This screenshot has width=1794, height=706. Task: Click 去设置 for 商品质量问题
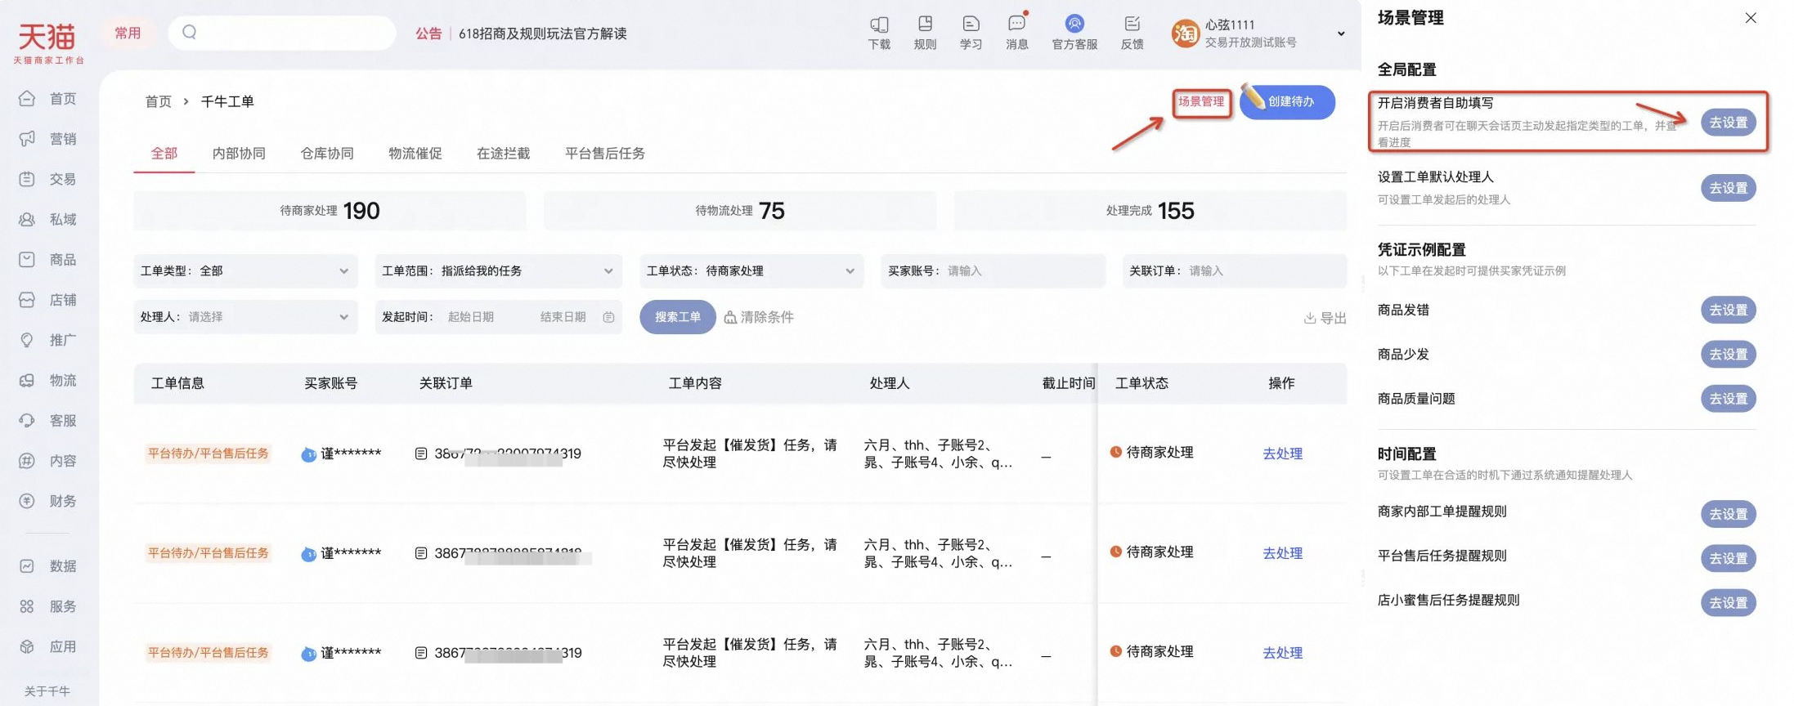1729,399
